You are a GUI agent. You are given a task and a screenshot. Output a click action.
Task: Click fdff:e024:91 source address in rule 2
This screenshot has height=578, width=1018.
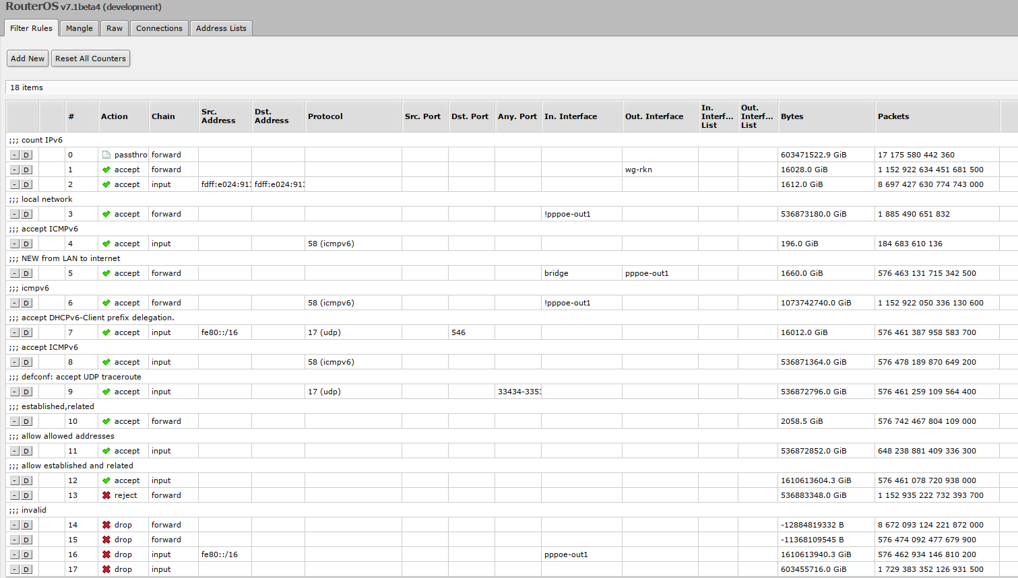tap(226, 184)
